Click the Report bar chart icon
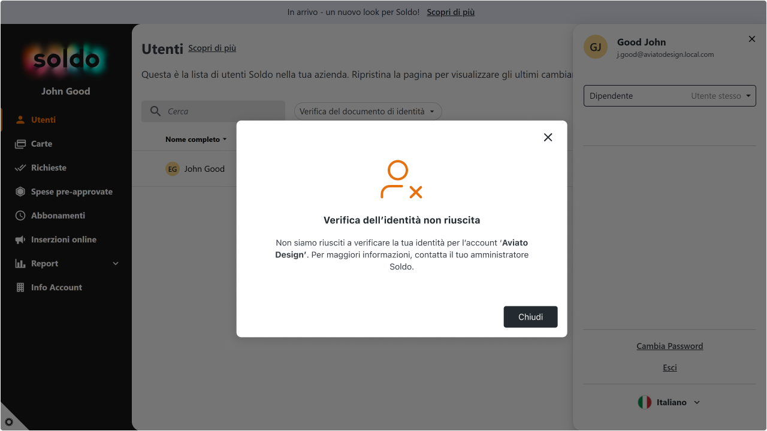 tap(20, 263)
